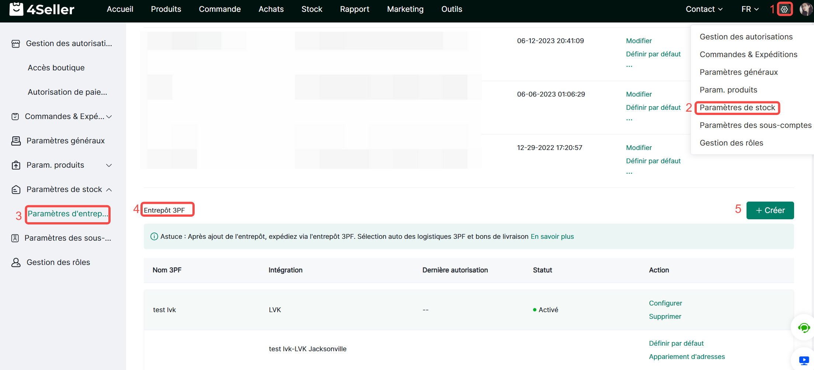
Task: Click the blue video tutorial icon
Action: click(804, 360)
